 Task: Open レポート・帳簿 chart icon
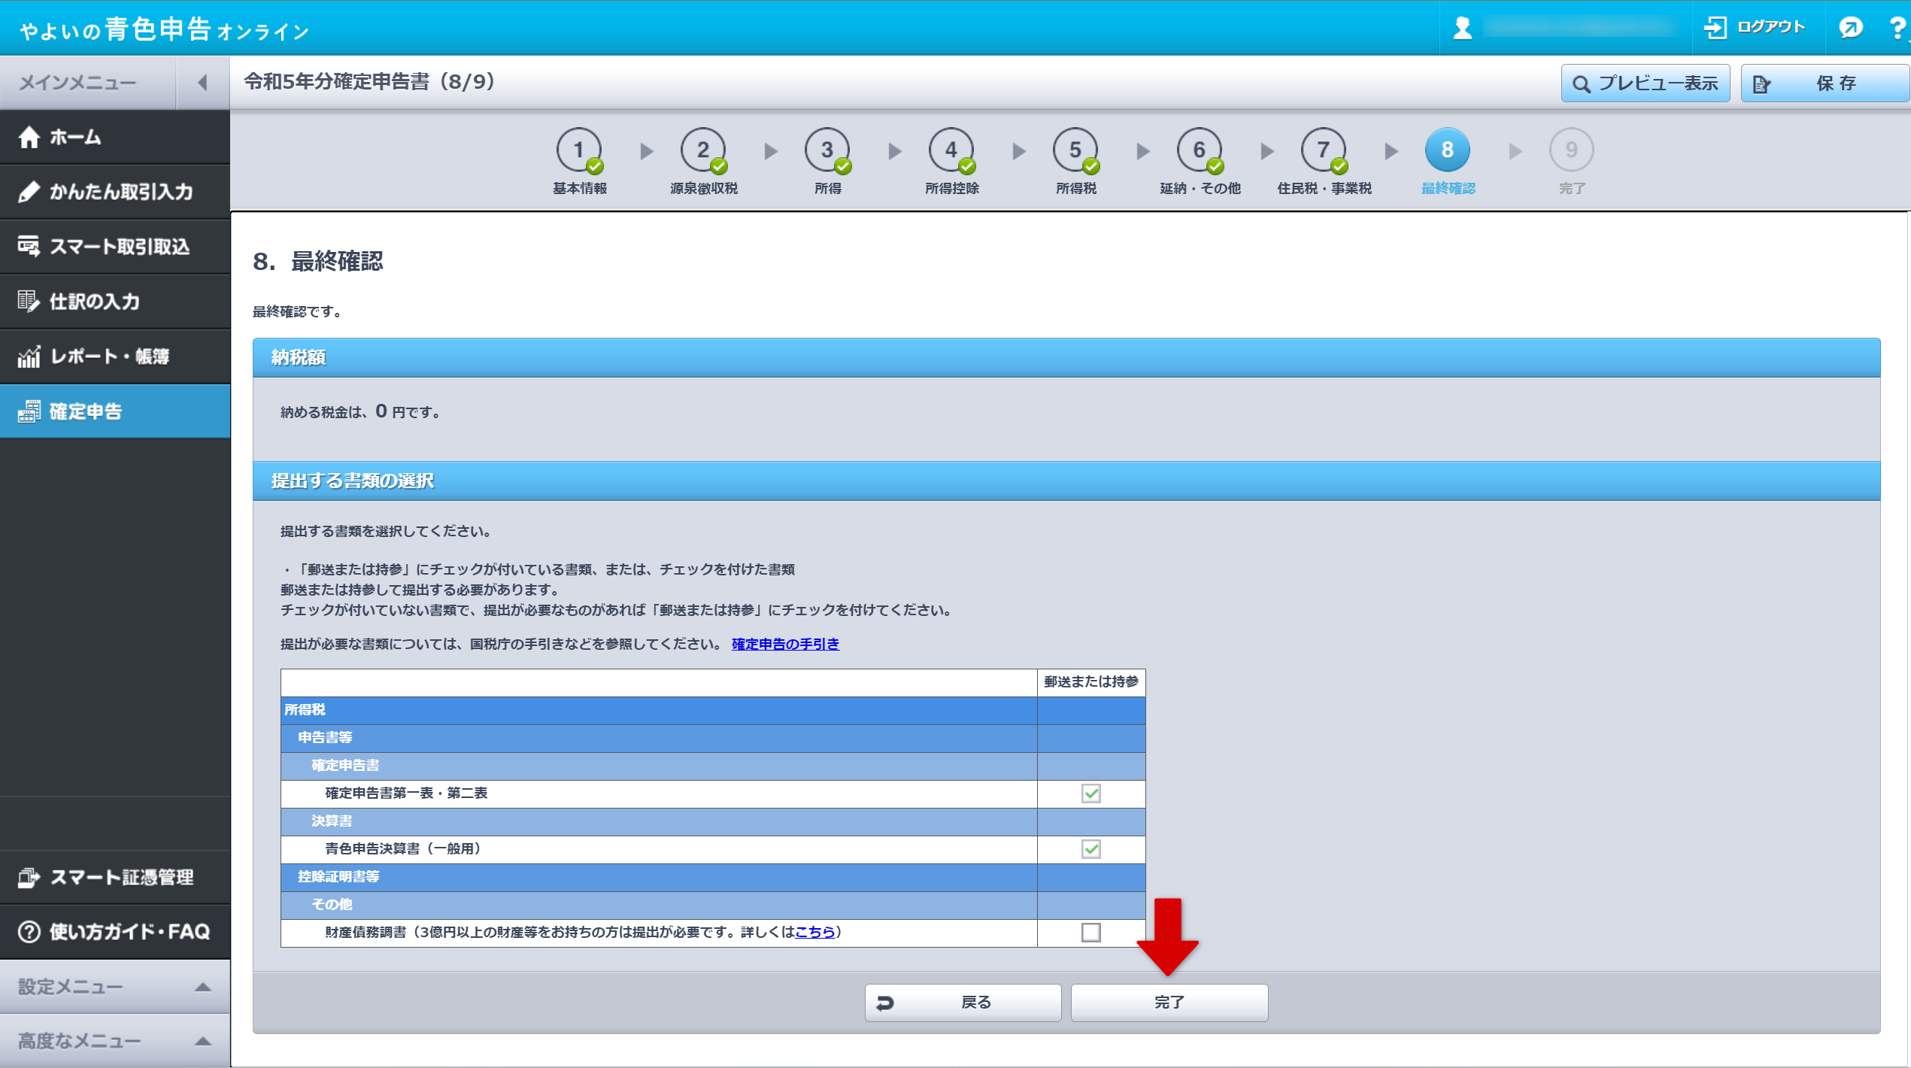pos(29,357)
